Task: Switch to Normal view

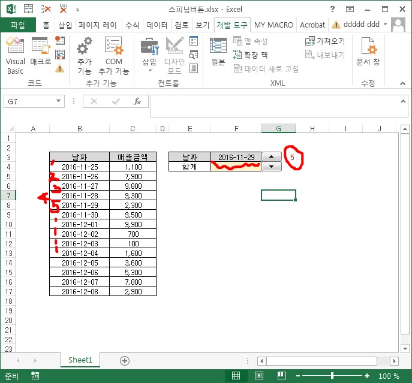Action: tap(236, 376)
